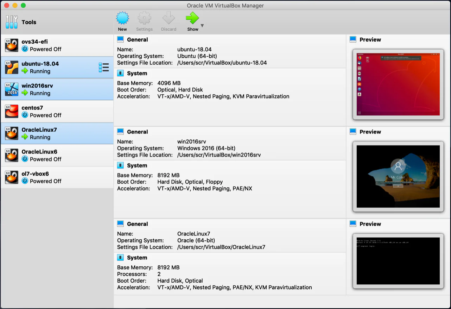Click the ovs34-efi VM icon
Screen dimensions: 451x309
coord(12,45)
